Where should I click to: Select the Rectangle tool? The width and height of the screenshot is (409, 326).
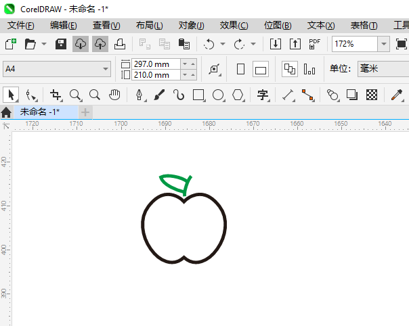199,95
